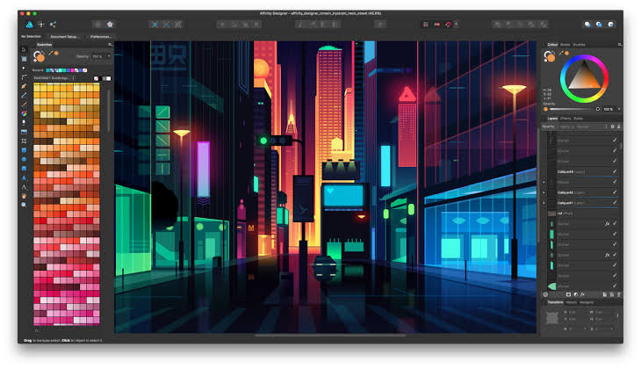Open the Transform tab

tap(555, 302)
